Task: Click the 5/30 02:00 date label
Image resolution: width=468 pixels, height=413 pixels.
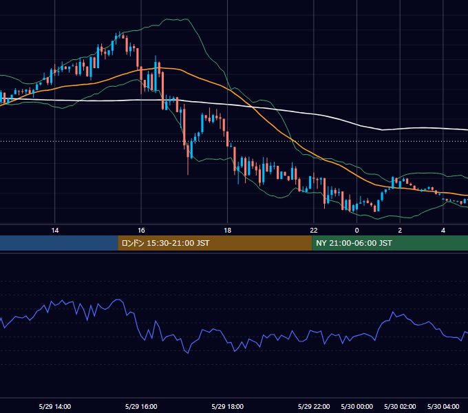Action: point(400,406)
